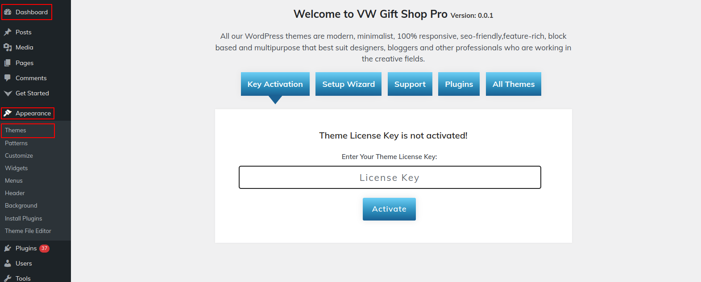The width and height of the screenshot is (701, 282).
Task: Go to Customize under Appearance
Action: (19, 155)
